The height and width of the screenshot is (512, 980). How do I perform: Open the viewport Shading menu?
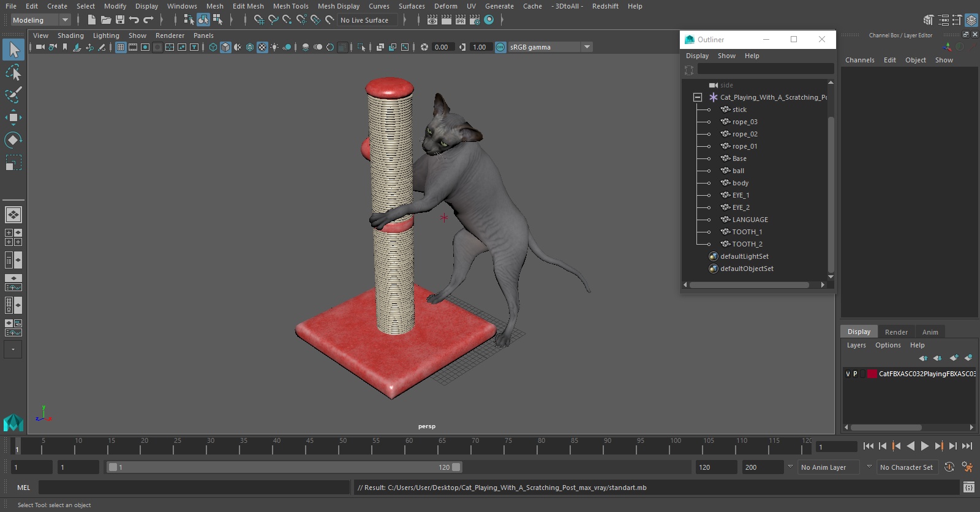[x=70, y=35]
